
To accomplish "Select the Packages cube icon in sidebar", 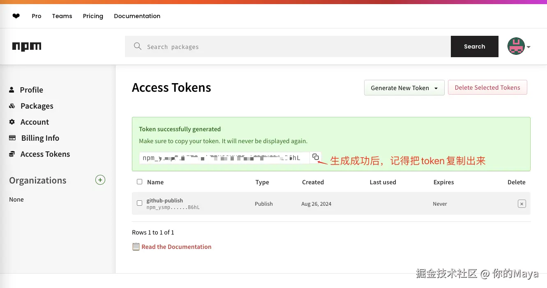I will (x=12, y=106).
